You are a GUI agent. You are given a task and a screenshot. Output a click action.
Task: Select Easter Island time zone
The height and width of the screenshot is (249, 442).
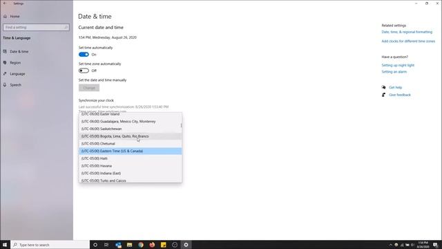130,114
